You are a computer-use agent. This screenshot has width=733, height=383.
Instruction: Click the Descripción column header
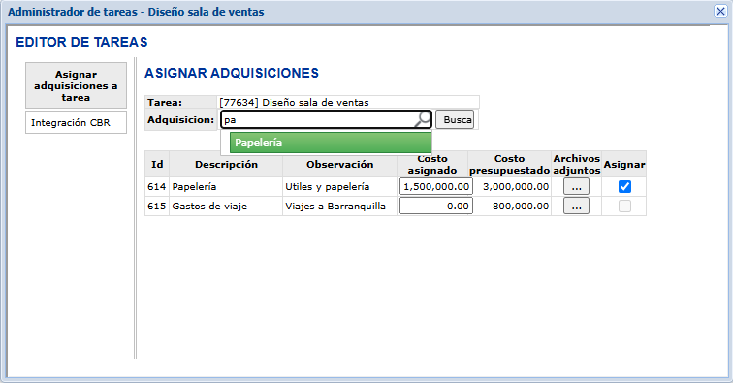click(x=226, y=164)
